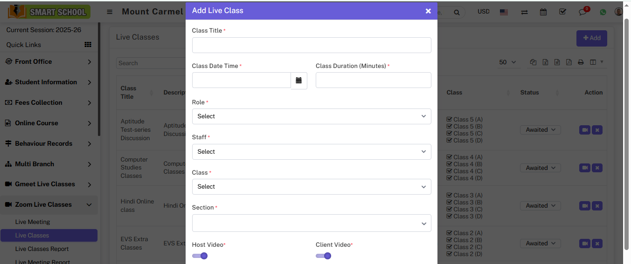Screen dimensions: 631x264
Task: Open the Staff select dropdown
Action: click(312, 152)
